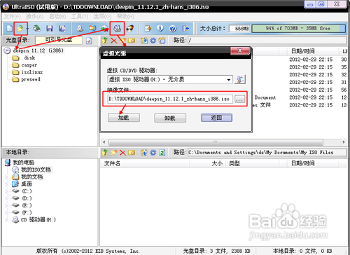The width and height of the screenshot is (350, 255).
Task: Open the 文件(F) menu
Action: pos(13,17)
